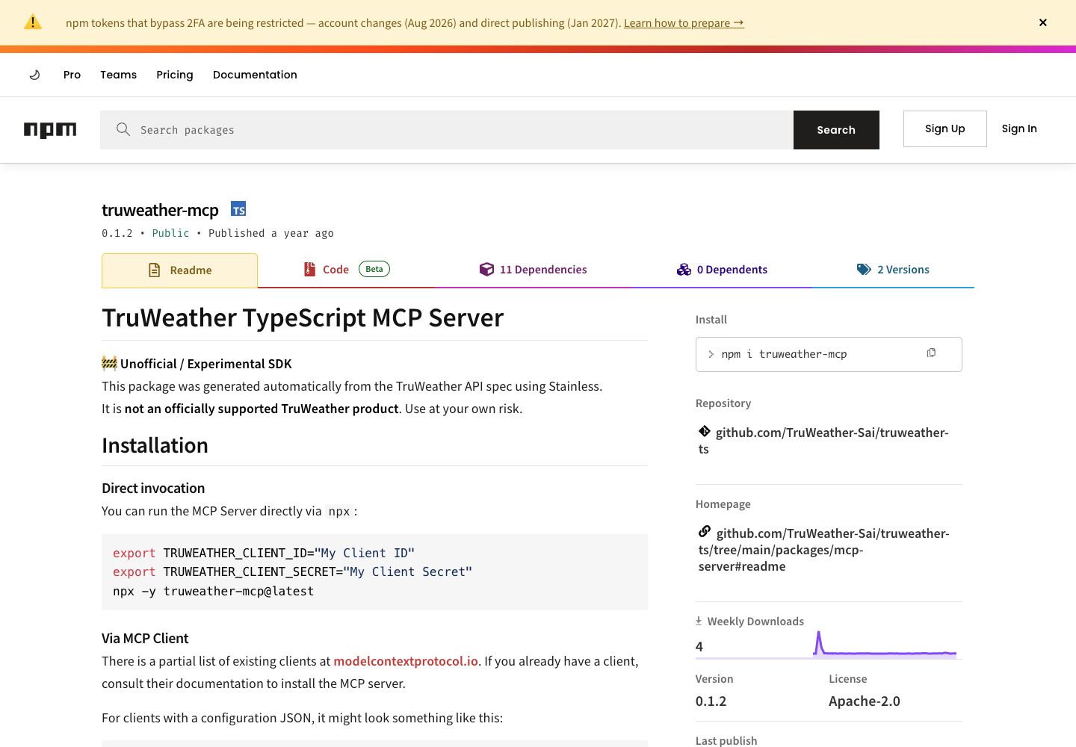Click the TRUWEATHER_CLIENT_SECRET export line
Screen dimensions: 1076x747
[292, 571]
